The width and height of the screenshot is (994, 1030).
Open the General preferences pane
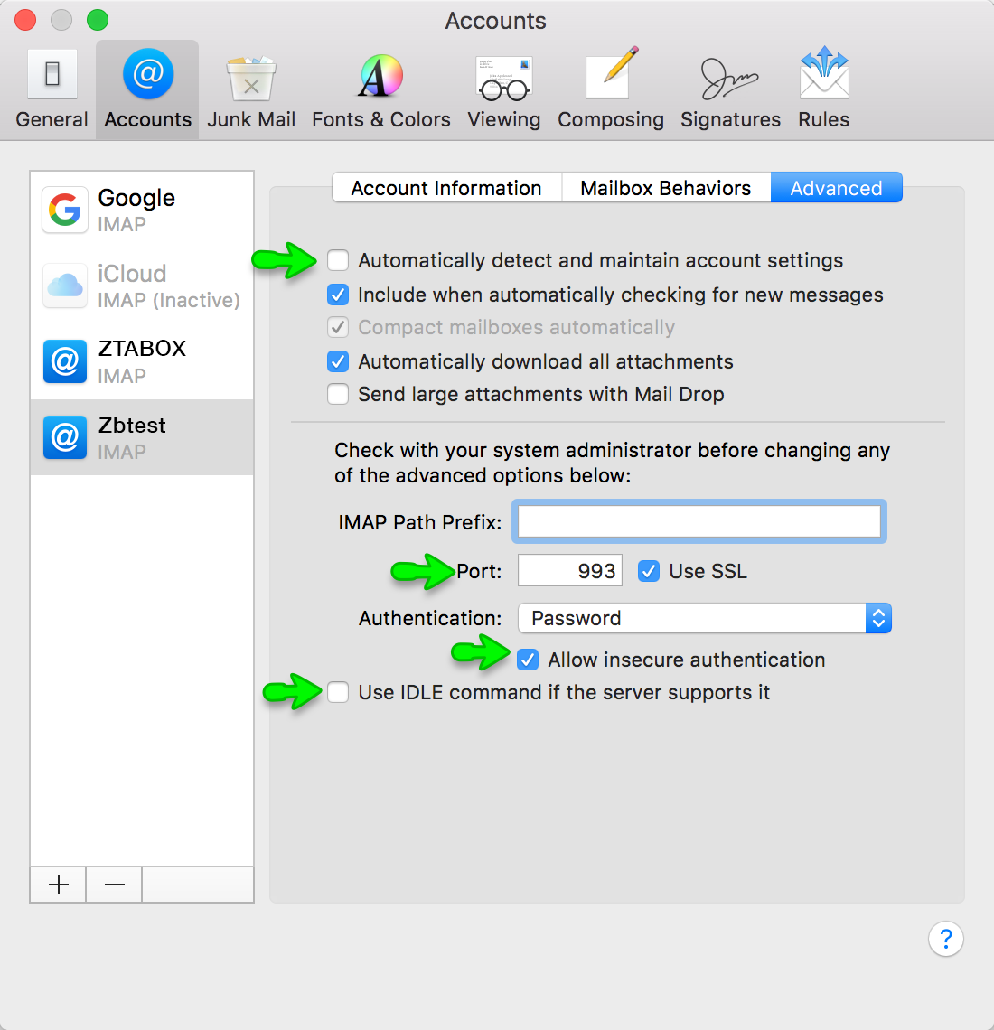(x=52, y=89)
